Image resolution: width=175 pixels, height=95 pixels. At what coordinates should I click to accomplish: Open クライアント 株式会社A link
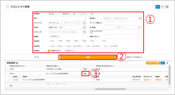pyautogui.click(x=147, y=80)
